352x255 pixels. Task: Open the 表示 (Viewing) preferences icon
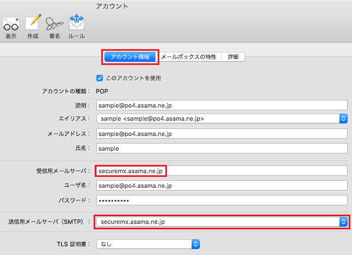coord(11,27)
